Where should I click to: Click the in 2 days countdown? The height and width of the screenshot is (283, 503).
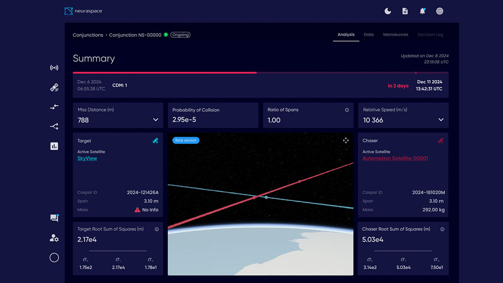click(398, 86)
